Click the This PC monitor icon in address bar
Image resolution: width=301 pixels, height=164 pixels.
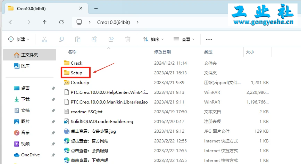click(79, 22)
